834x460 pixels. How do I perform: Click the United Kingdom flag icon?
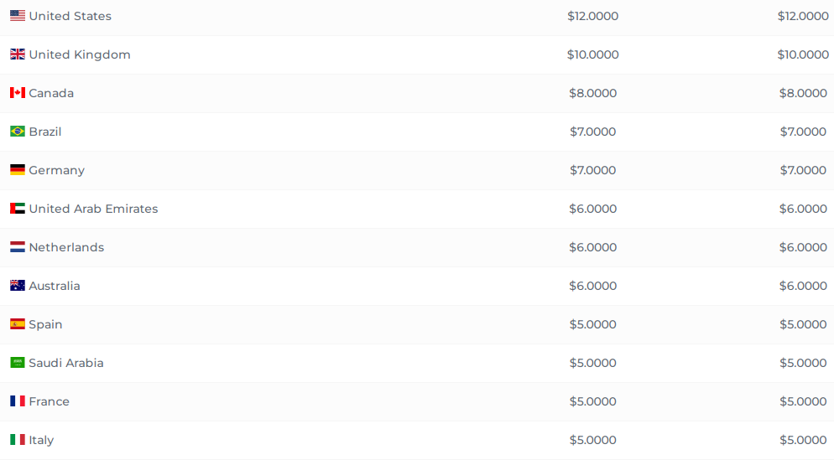click(18, 54)
